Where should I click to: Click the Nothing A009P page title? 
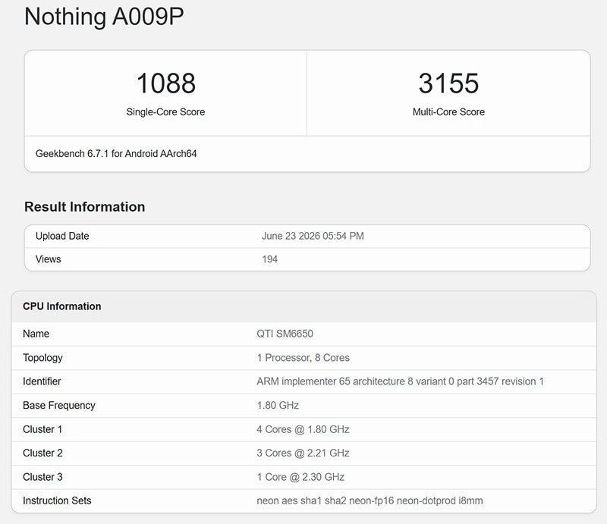pos(104,17)
